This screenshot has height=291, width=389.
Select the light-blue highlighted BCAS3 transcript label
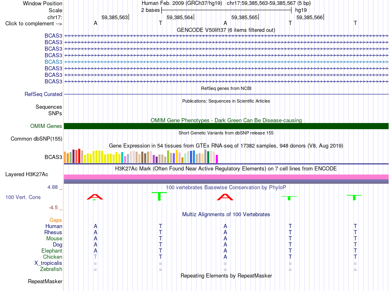click(x=53, y=62)
